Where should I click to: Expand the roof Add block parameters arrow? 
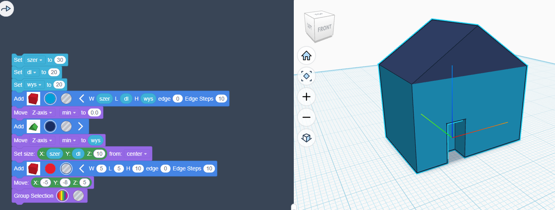pos(81,126)
